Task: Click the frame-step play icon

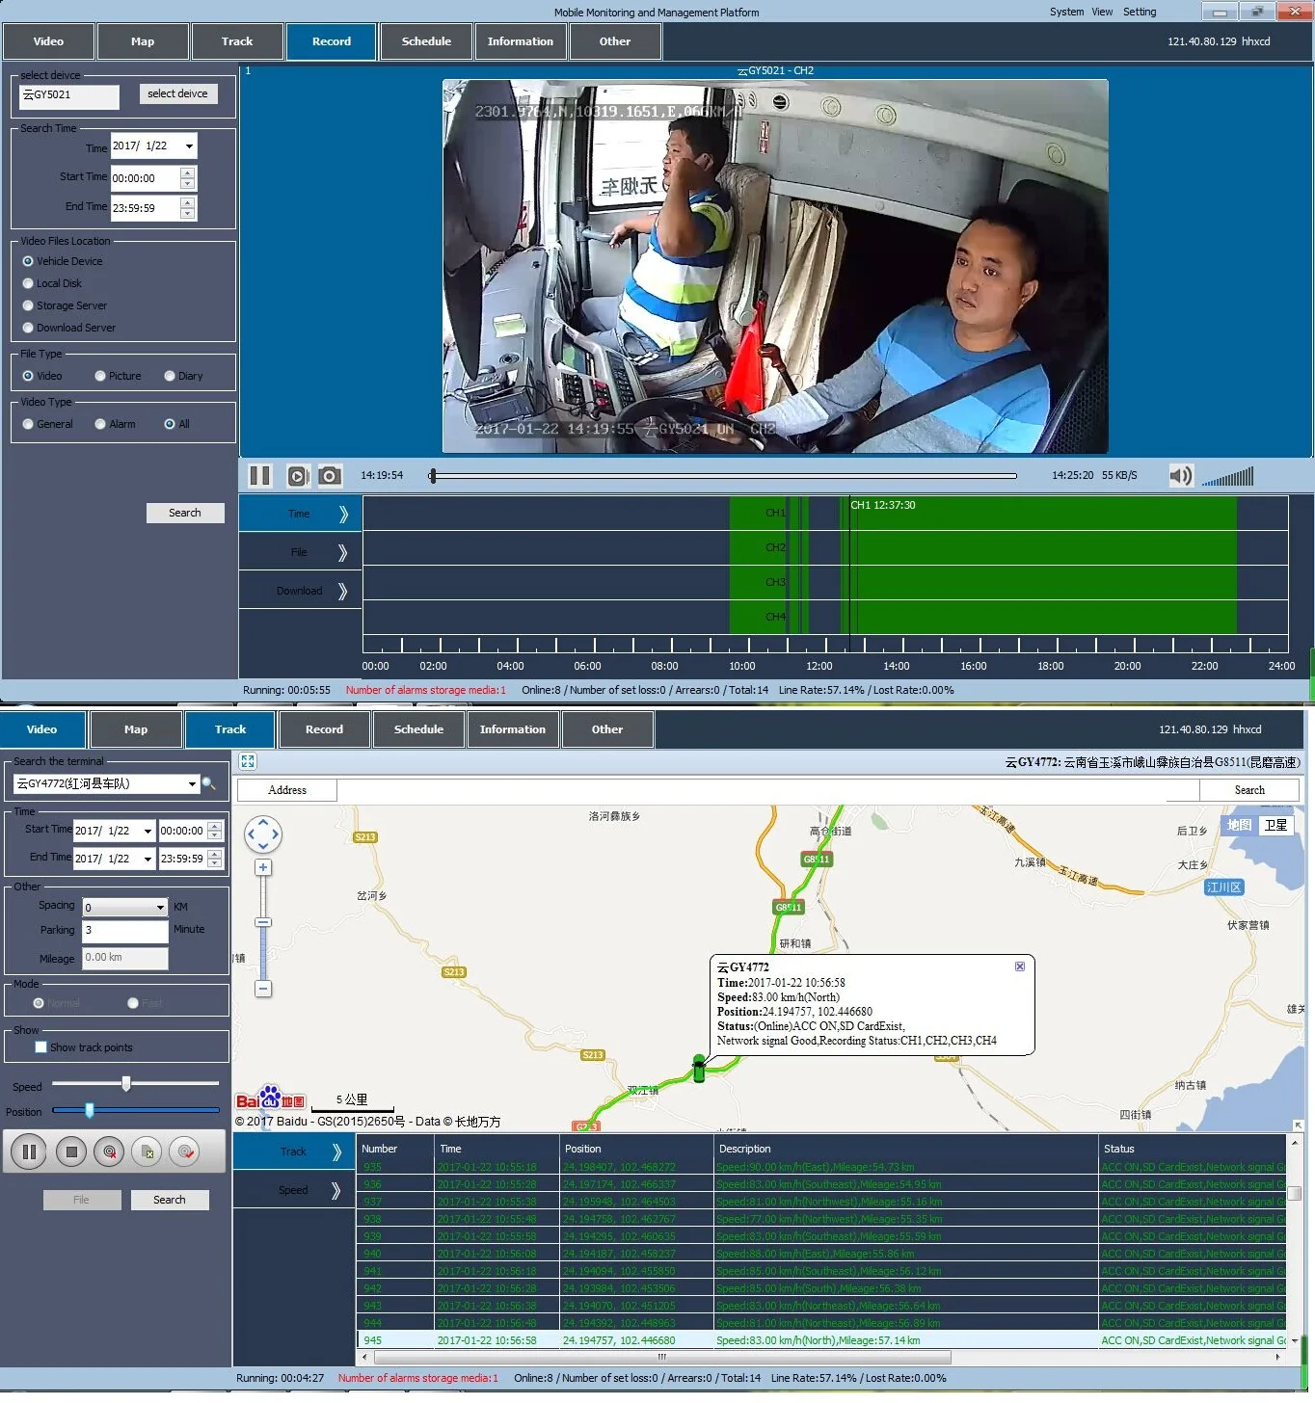Action: 298,476
